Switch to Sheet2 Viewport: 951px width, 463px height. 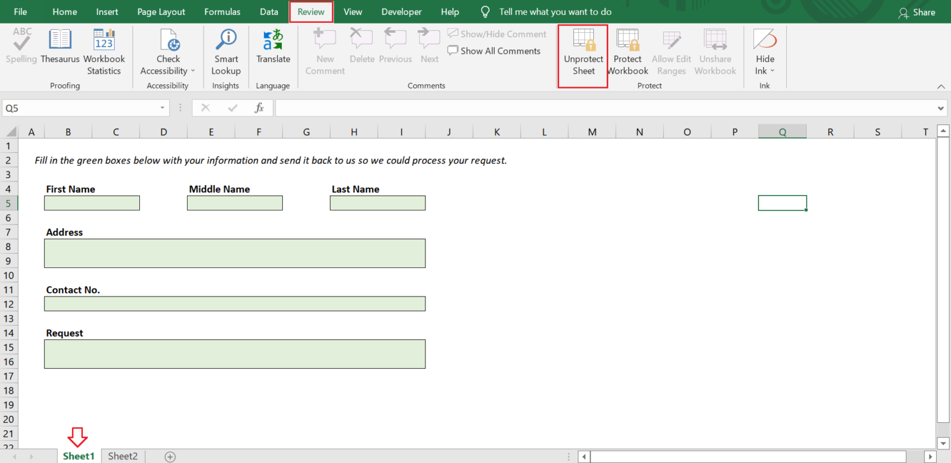point(122,456)
